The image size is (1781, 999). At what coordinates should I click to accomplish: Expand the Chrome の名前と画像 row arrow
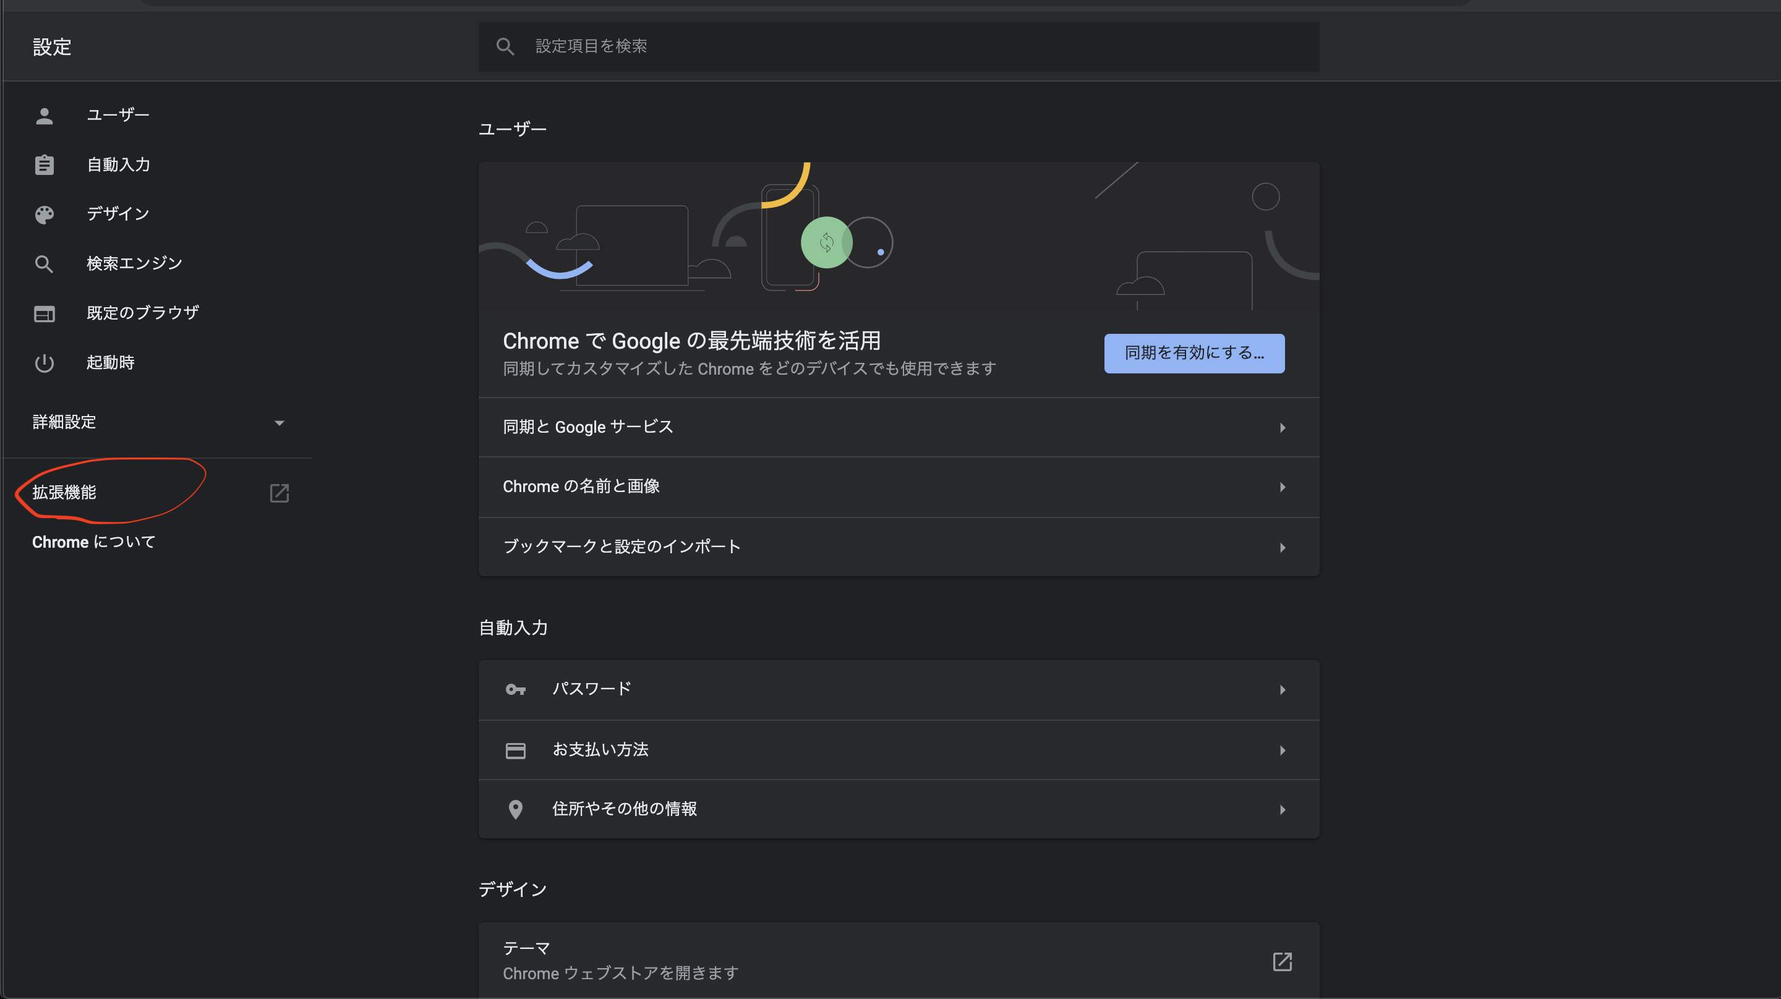pyautogui.click(x=1283, y=487)
